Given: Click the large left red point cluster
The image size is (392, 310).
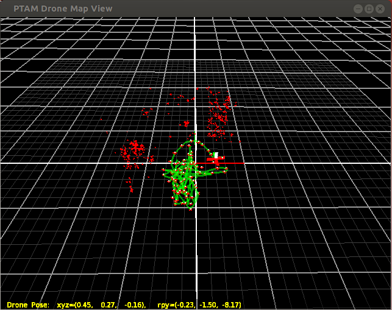Looking at the screenshot, I should click(x=133, y=150).
